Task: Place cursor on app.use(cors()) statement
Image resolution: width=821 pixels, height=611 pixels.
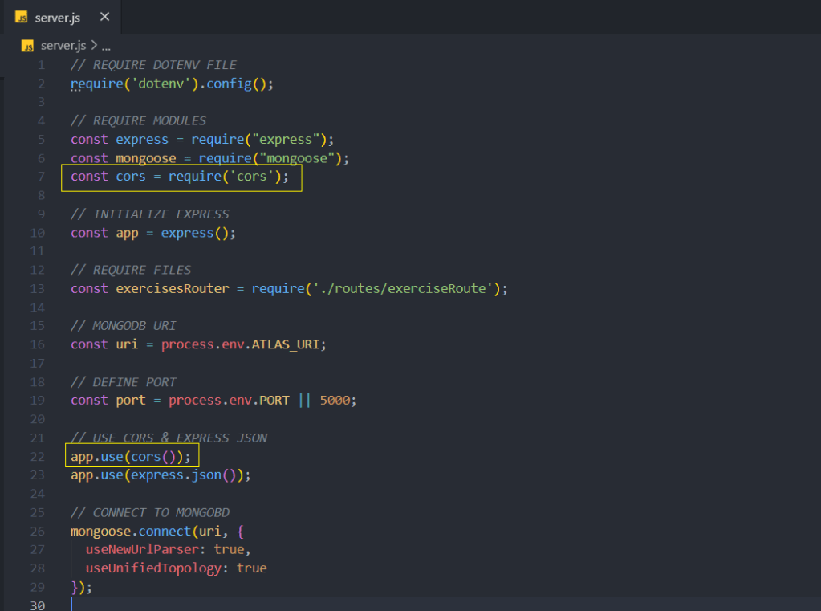Action: point(132,456)
